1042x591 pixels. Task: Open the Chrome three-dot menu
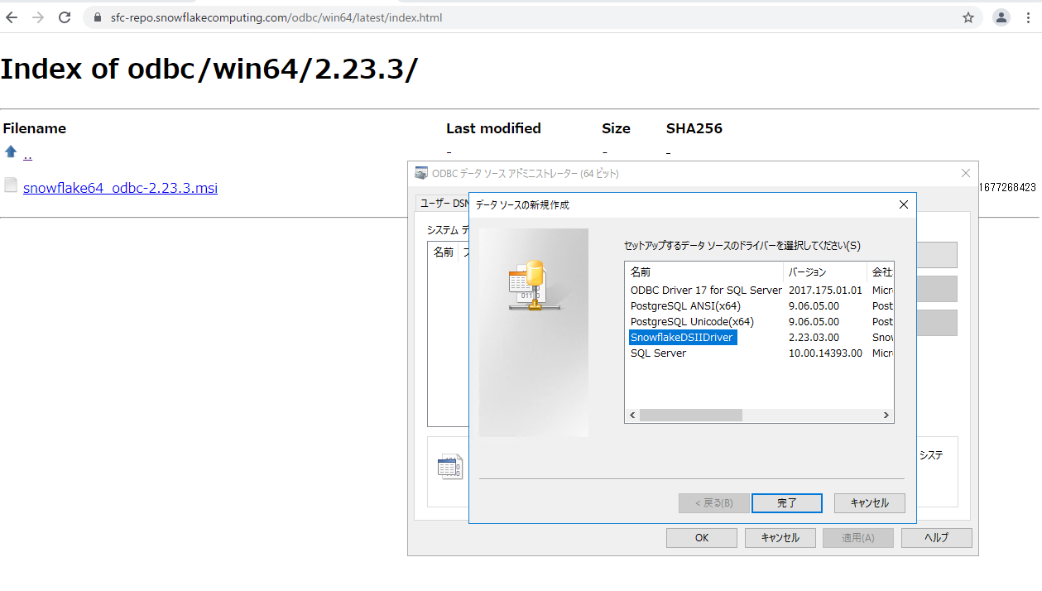click(1028, 17)
